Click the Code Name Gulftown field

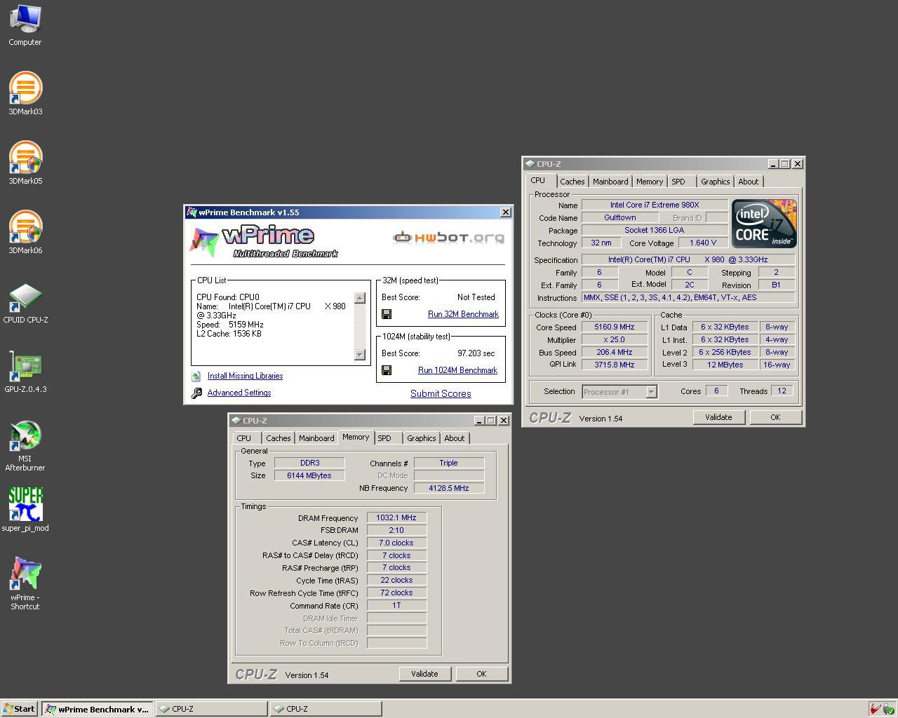[x=619, y=218]
